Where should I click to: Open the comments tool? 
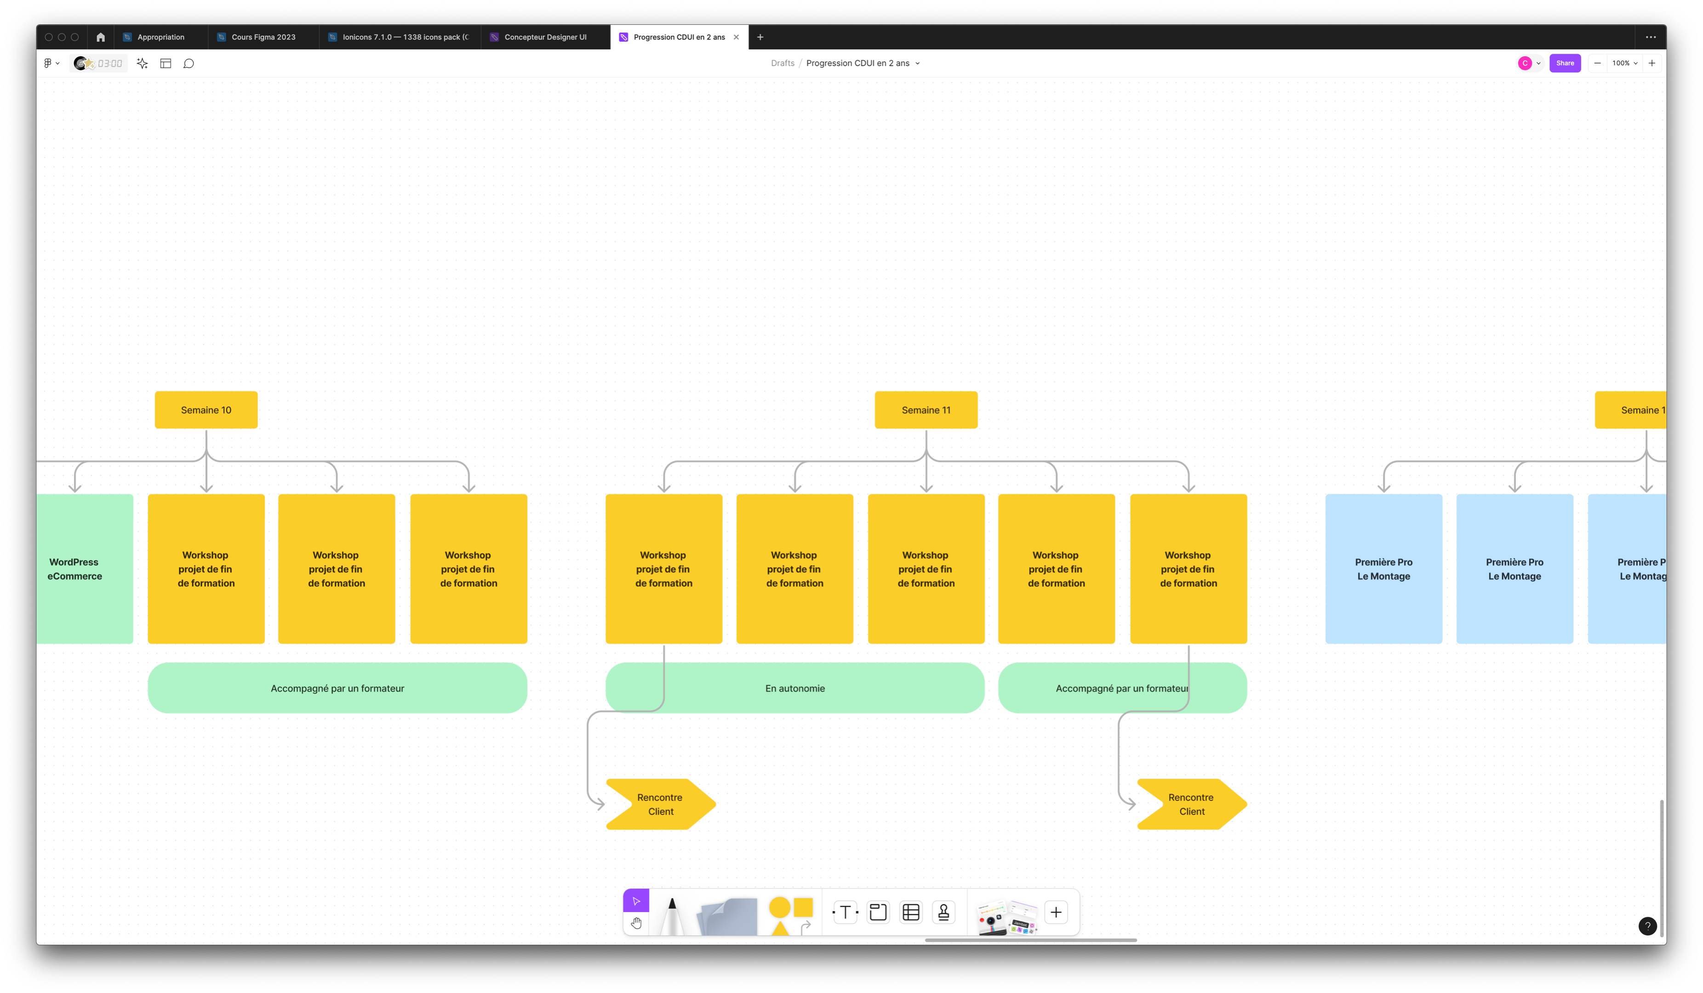[x=189, y=63]
